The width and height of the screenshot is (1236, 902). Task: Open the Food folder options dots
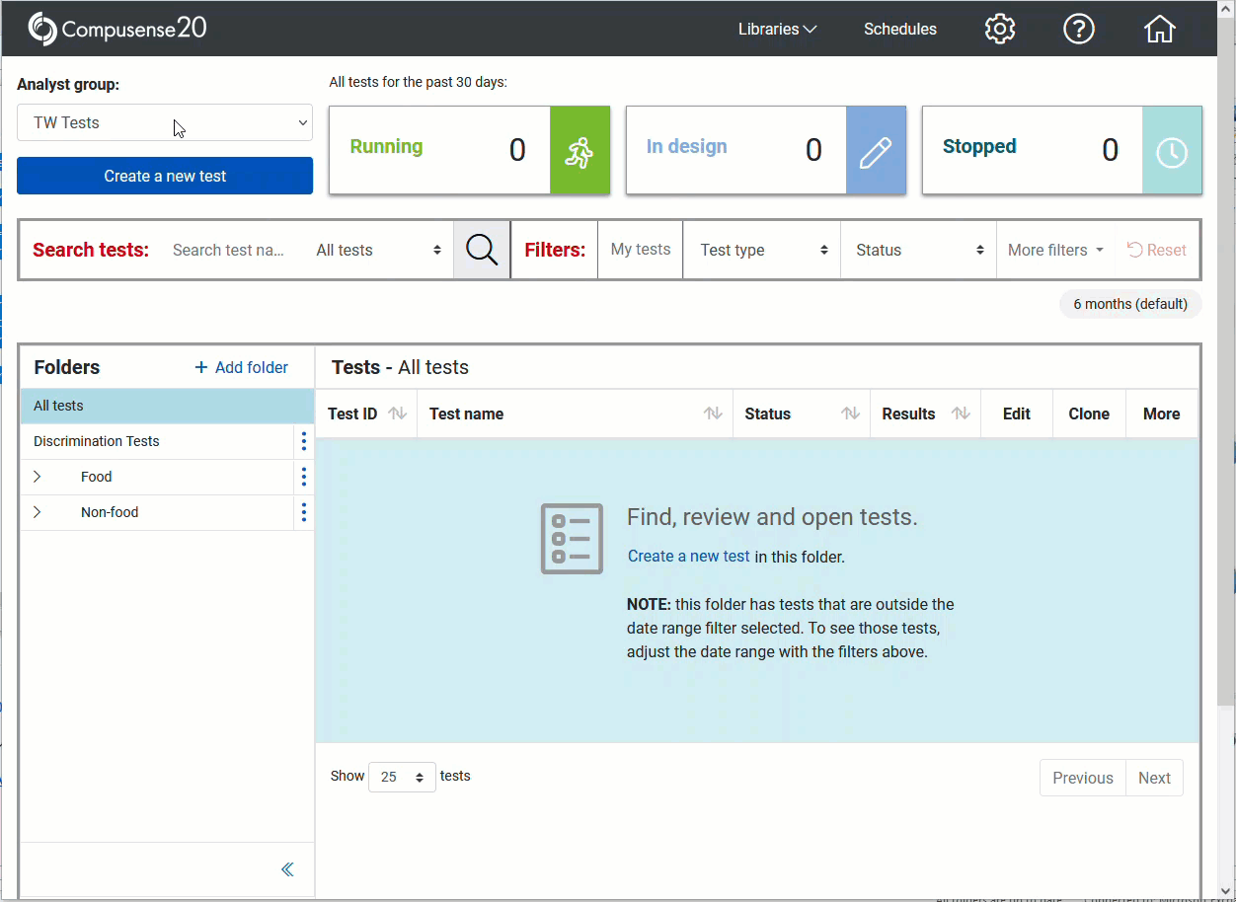303,477
